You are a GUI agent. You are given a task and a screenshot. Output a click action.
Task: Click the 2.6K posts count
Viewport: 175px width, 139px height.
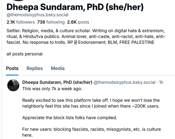point(78,22)
